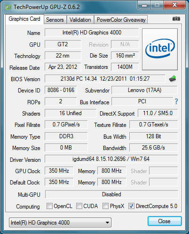189x234 pixels.
Task: Toggle the CUDA checkbox
Action: tap(79, 206)
